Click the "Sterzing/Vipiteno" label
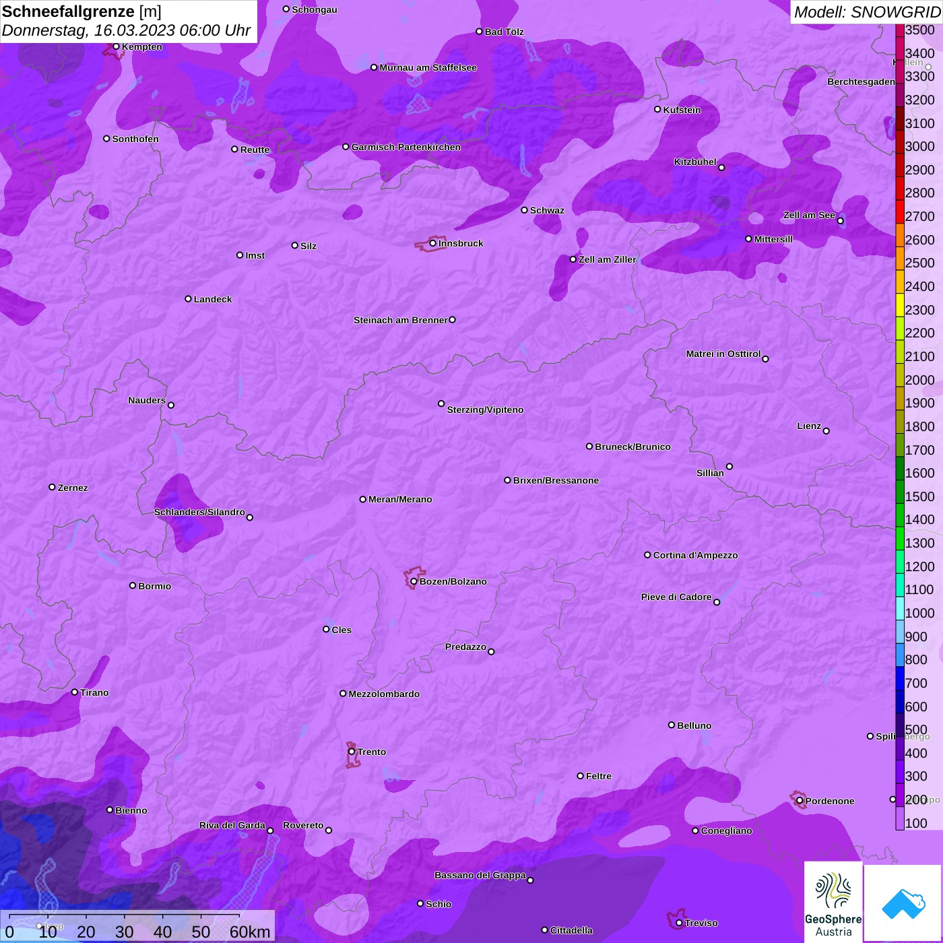 (x=485, y=410)
